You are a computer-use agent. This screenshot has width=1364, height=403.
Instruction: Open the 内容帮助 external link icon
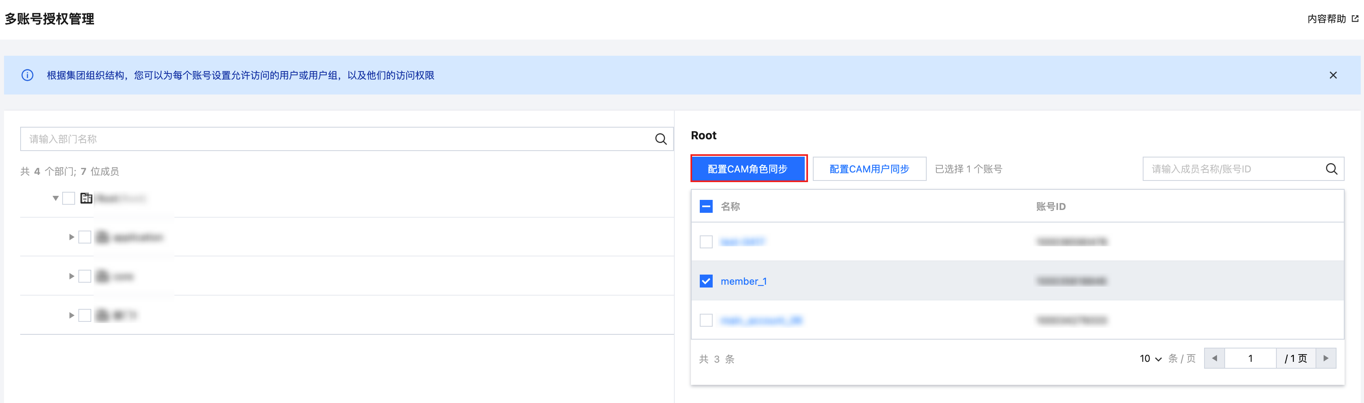pos(1355,19)
